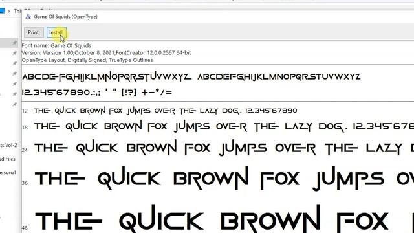Click 'OpenType Layout, Digitally Signed, TrueType Outlines' text
The width and height of the screenshot is (414, 233).
tap(87, 60)
